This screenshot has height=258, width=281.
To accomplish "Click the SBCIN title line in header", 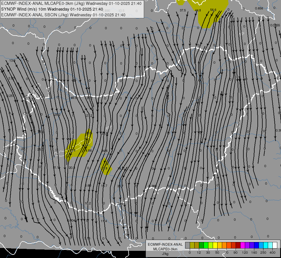I will point(63,15).
